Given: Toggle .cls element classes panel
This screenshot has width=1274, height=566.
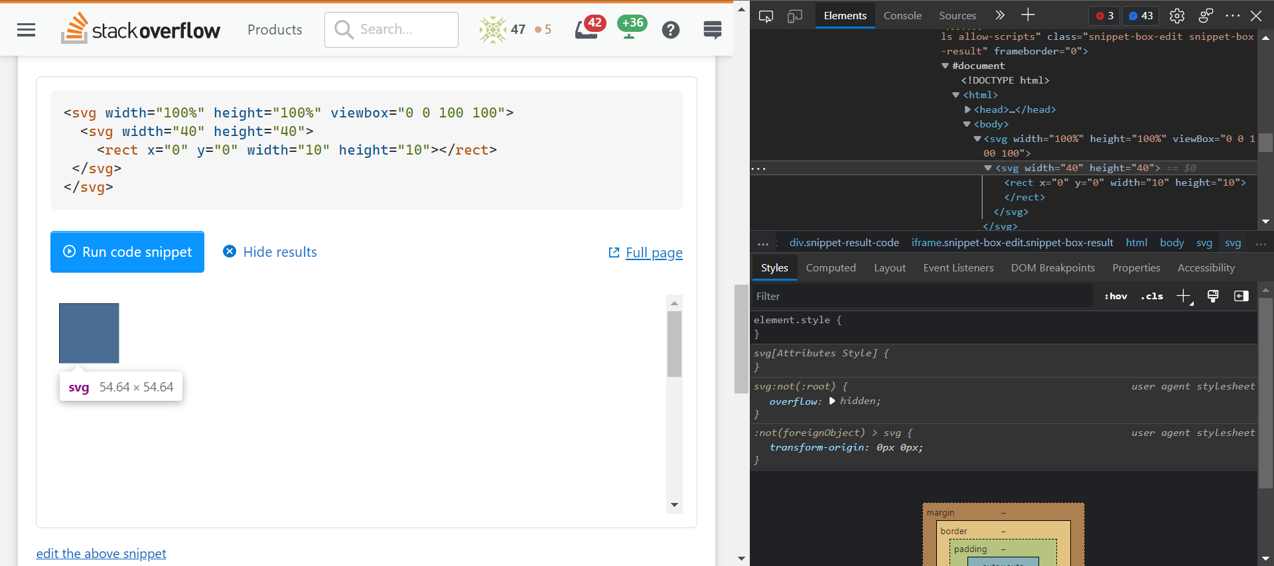Looking at the screenshot, I should pyautogui.click(x=1152, y=297).
